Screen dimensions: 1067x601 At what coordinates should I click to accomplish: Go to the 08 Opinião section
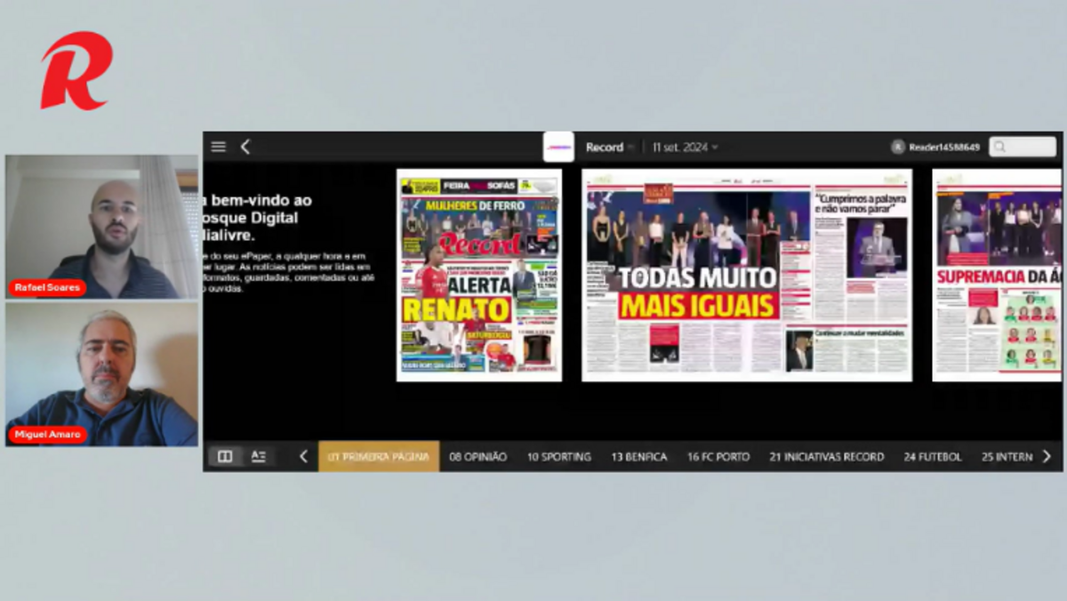[477, 456]
